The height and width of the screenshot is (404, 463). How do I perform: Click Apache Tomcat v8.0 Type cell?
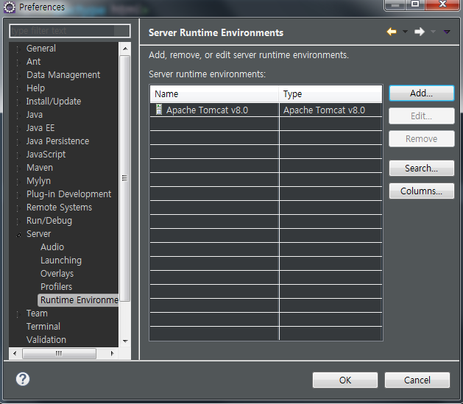[324, 110]
